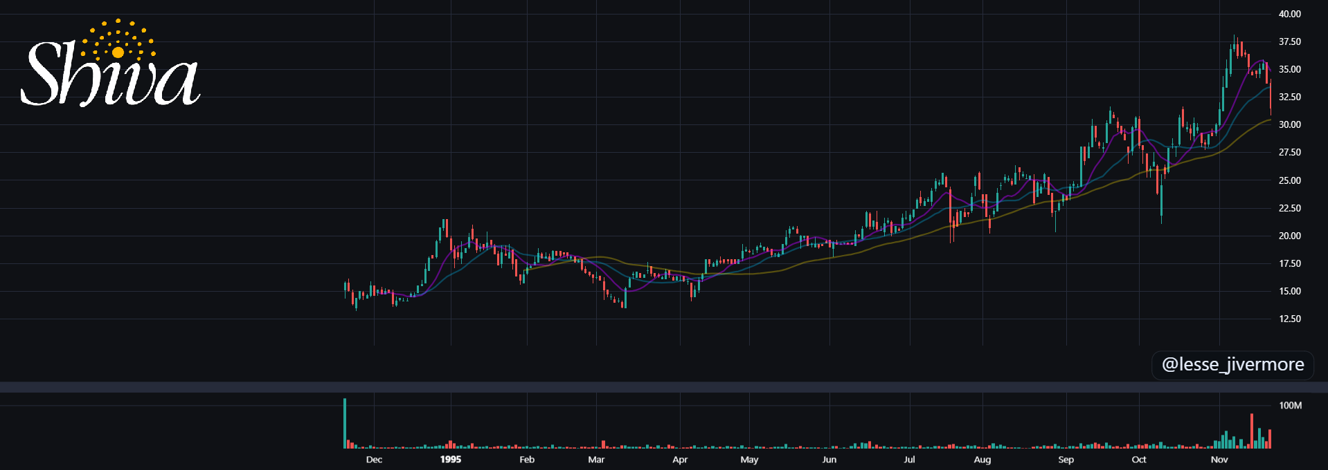Click the Mar label on time axis
The height and width of the screenshot is (470, 1328).
[x=596, y=459]
